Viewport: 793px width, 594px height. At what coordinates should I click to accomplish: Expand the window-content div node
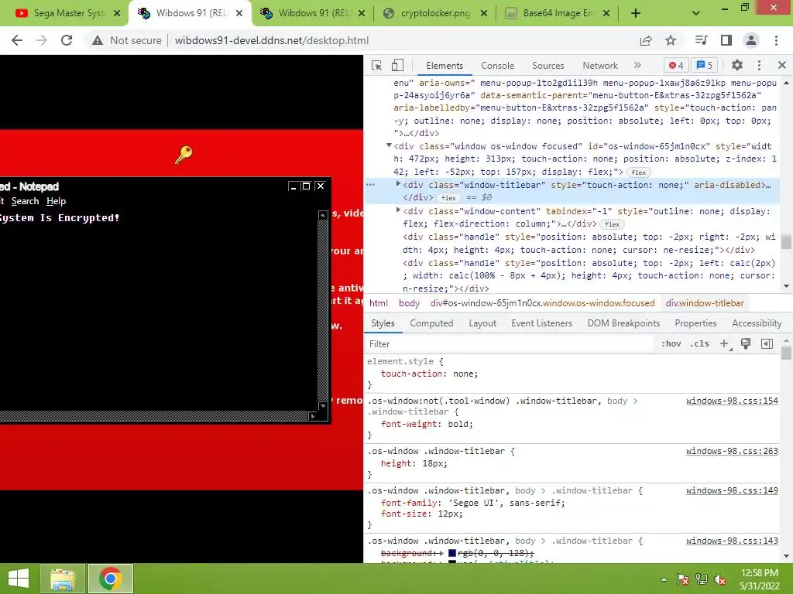398,210
